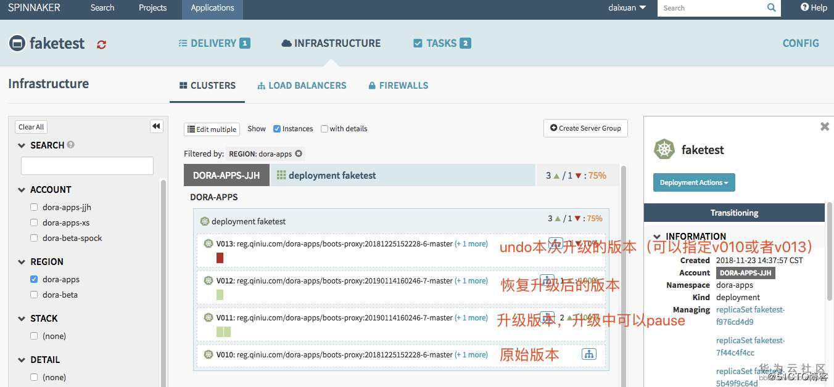Switch to the CLUSTERS tab

[x=207, y=86]
